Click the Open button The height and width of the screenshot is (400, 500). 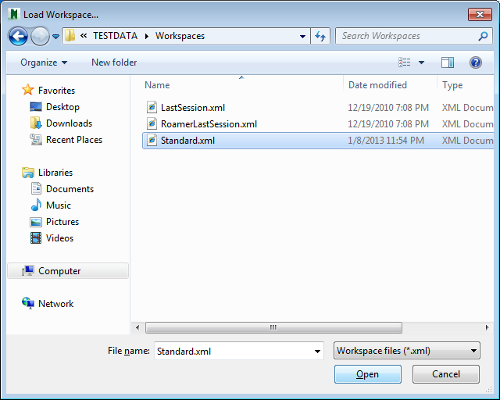click(368, 374)
